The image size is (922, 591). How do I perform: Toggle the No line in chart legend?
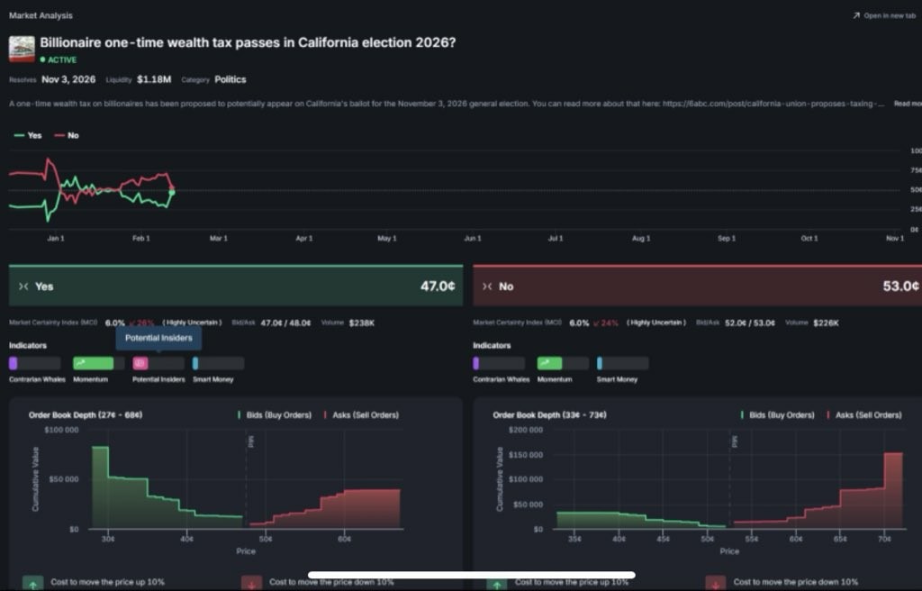click(67, 135)
